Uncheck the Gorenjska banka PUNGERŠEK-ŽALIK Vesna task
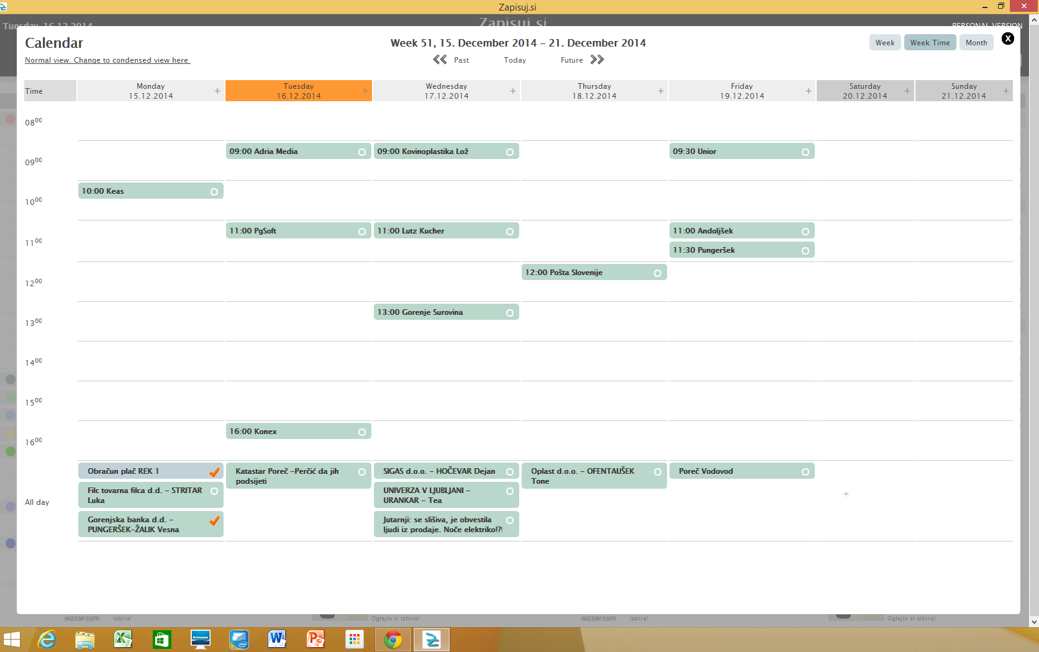 point(214,520)
